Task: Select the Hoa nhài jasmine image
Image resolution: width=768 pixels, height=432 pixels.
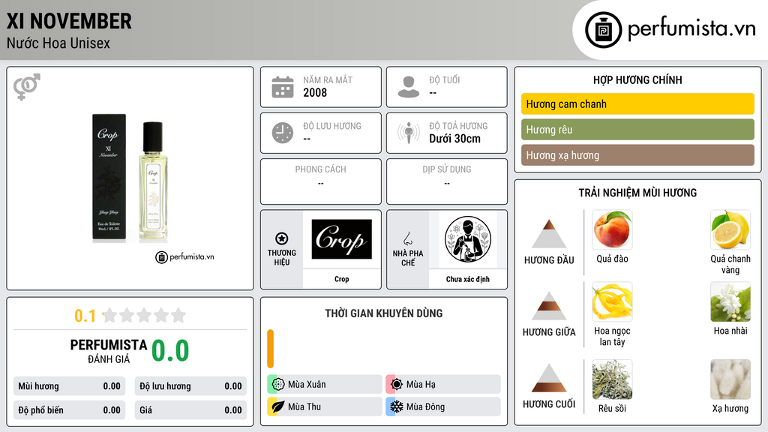Action: [730, 301]
